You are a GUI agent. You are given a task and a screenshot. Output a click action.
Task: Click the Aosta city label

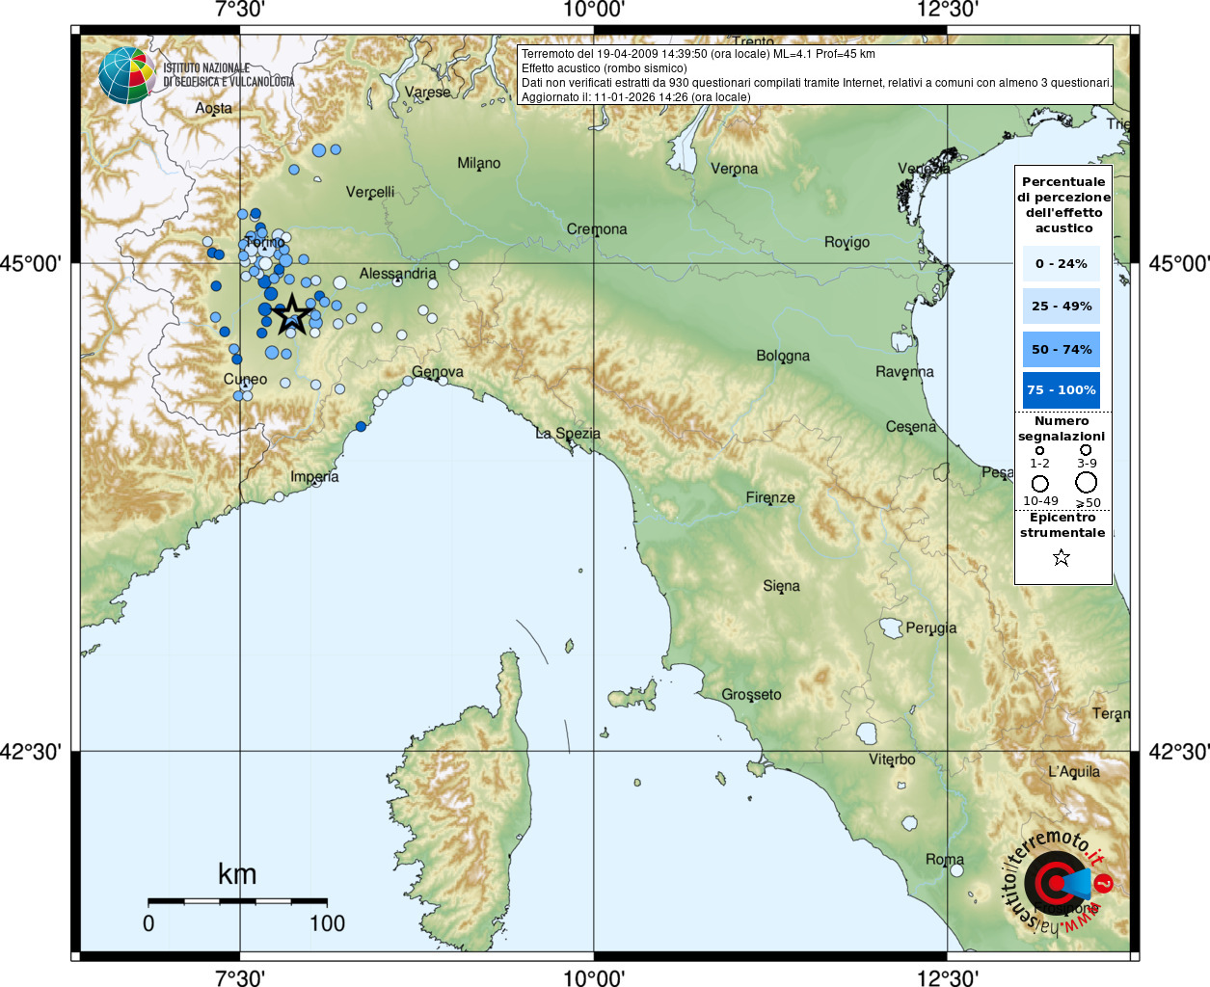213,108
